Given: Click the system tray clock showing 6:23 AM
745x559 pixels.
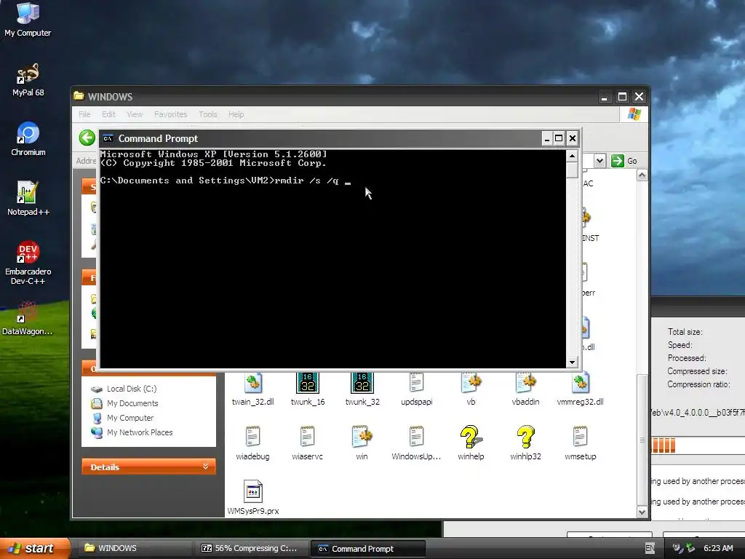Looking at the screenshot, I should tap(718, 548).
